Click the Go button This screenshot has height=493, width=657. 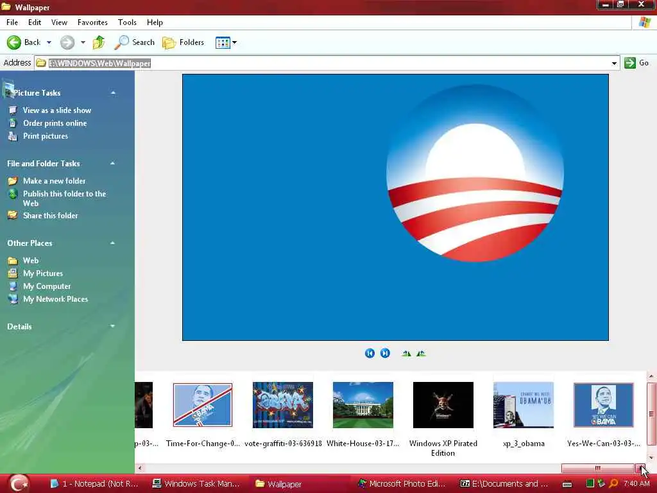(x=636, y=63)
